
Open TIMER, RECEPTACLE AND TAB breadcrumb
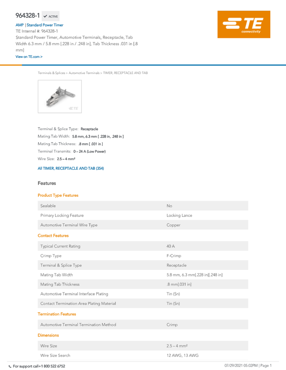tap(125, 73)
